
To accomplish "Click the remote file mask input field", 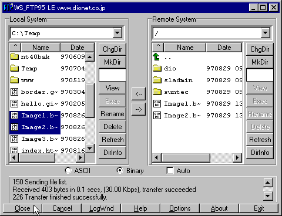I will [260, 75].
